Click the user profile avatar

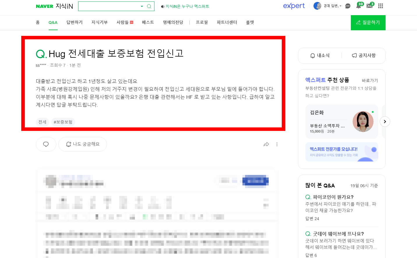[x=317, y=6]
